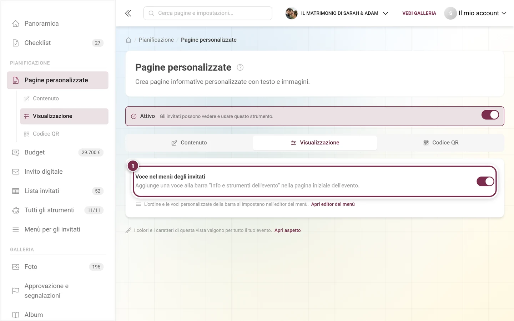Focus the Cerca pagine e impostazioni search field
The image size is (514, 321).
click(208, 13)
